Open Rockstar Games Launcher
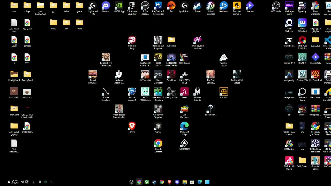This screenshot has width=331, height=186. tap(237, 8)
